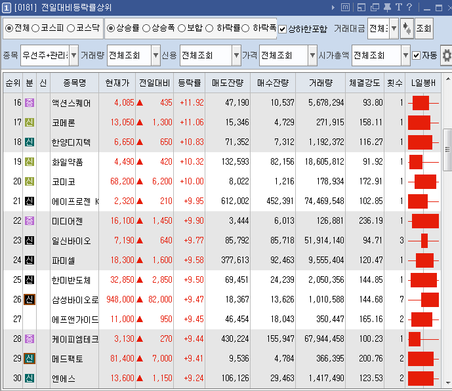
Task: Click the 신 badge in 삼성바이오로 row
Action: pyautogui.click(x=30, y=300)
